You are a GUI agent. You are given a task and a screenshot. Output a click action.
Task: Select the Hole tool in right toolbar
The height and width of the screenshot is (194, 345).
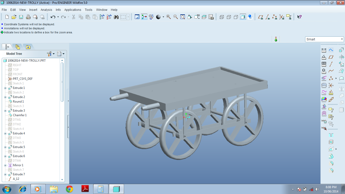(331, 135)
